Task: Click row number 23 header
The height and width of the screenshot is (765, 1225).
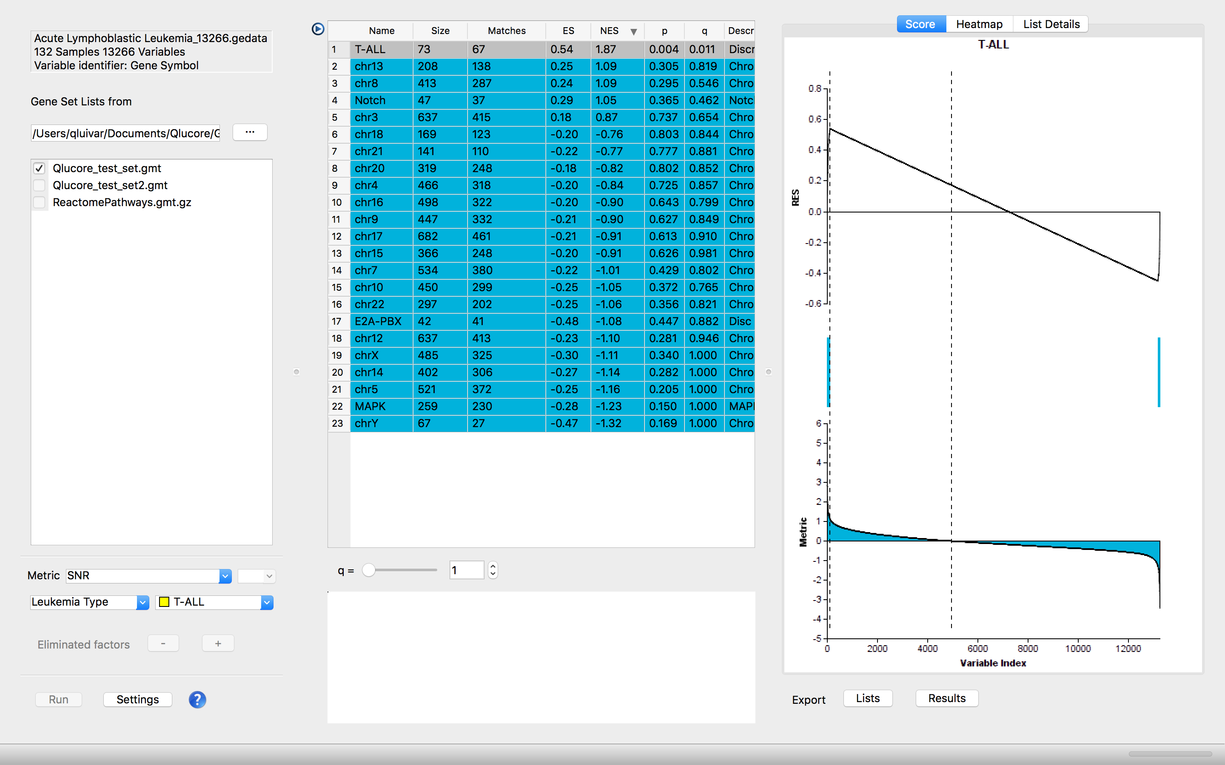Action: 339,423
